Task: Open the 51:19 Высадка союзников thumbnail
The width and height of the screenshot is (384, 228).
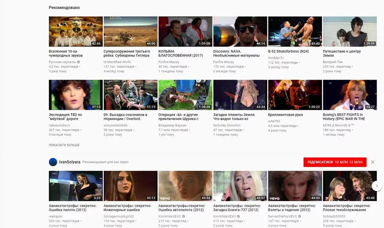Action: coord(131,95)
